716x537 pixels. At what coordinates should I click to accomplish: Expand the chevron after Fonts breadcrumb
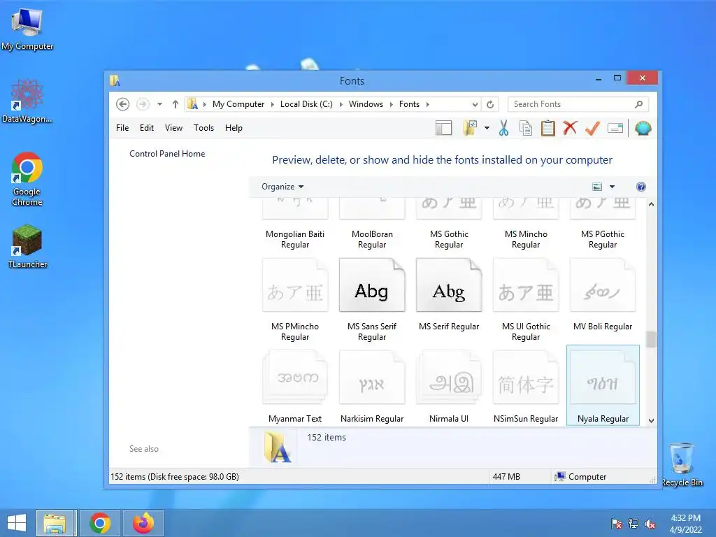[428, 105]
